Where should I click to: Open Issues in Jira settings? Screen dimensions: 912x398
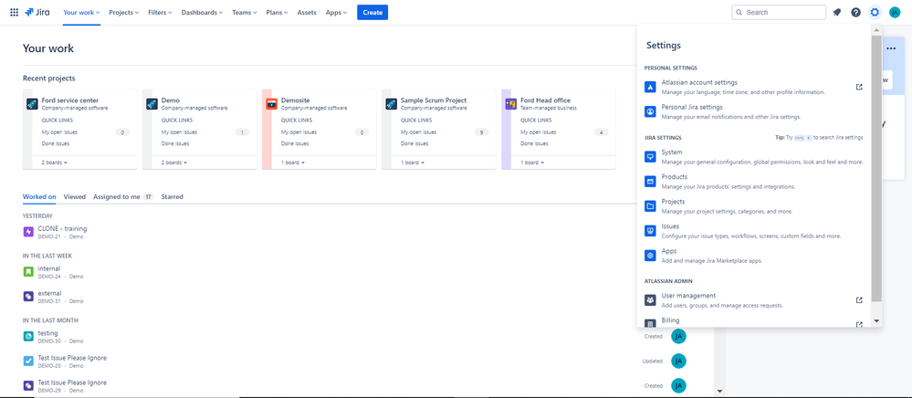tap(670, 226)
